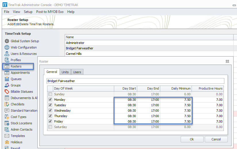
Task: Click the Appointments calendar icon
Action: point(7,73)
